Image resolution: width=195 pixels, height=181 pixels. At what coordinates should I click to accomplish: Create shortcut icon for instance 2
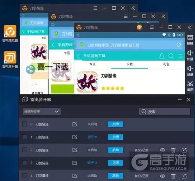tap(184, 150)
